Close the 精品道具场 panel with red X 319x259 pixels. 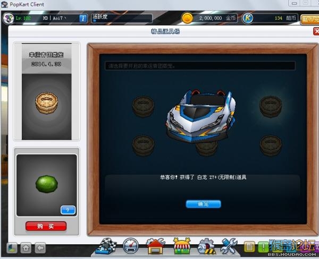316,31
